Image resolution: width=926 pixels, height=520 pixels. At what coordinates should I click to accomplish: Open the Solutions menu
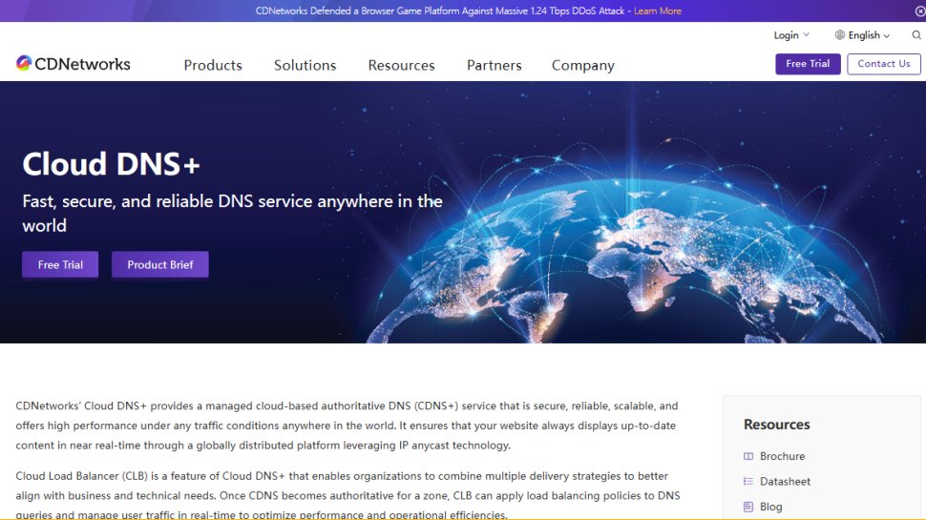305,65
